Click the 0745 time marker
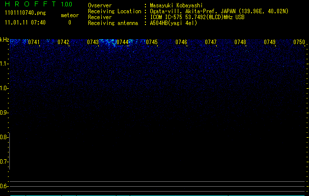309x196 pixels. (152, 42)
